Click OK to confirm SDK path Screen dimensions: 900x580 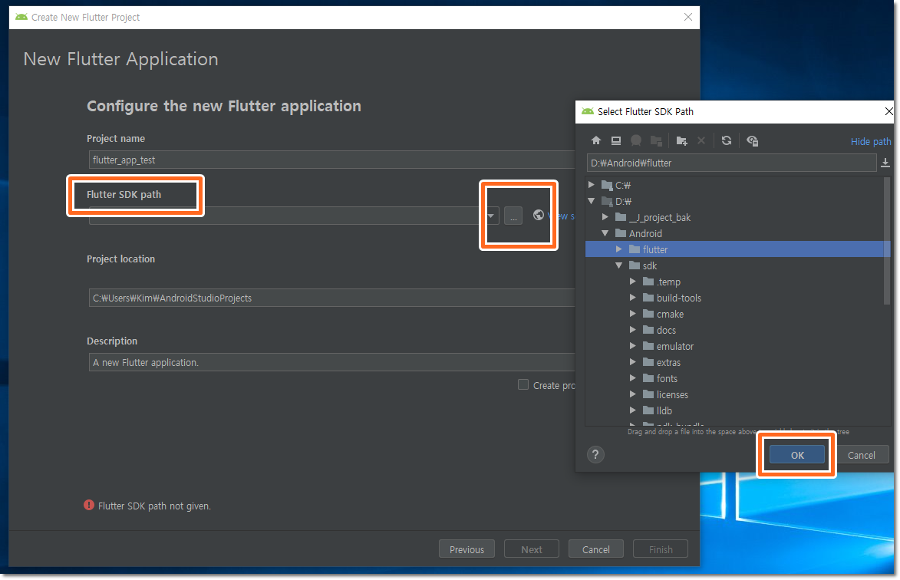797,455
